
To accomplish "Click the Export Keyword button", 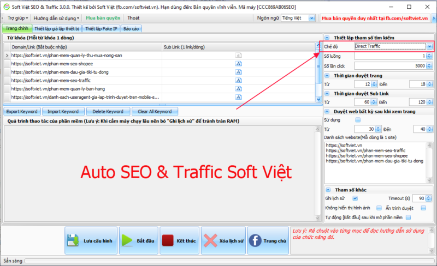I will point(22,112).
